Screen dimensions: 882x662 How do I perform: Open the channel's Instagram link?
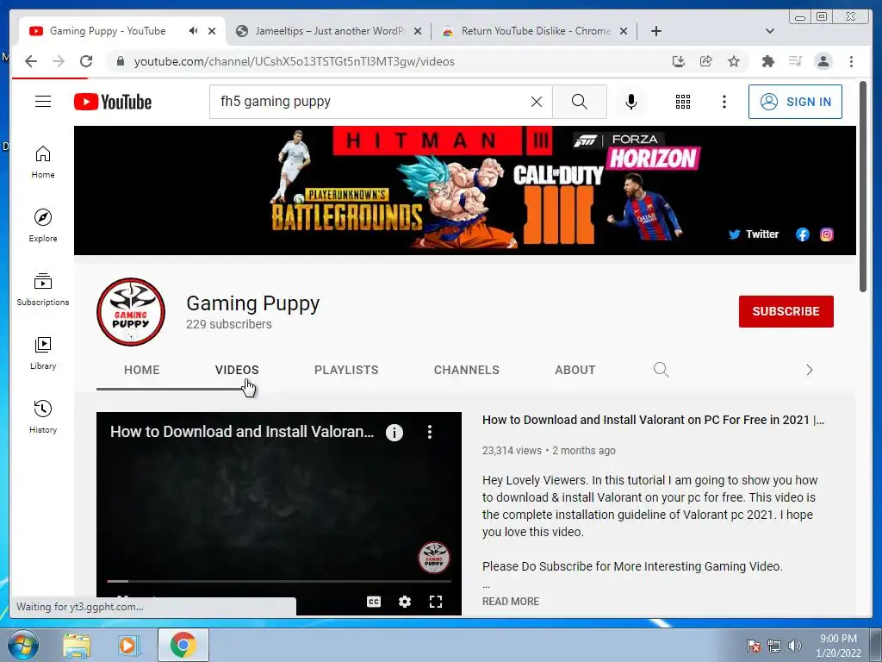(x=826, y=234)
